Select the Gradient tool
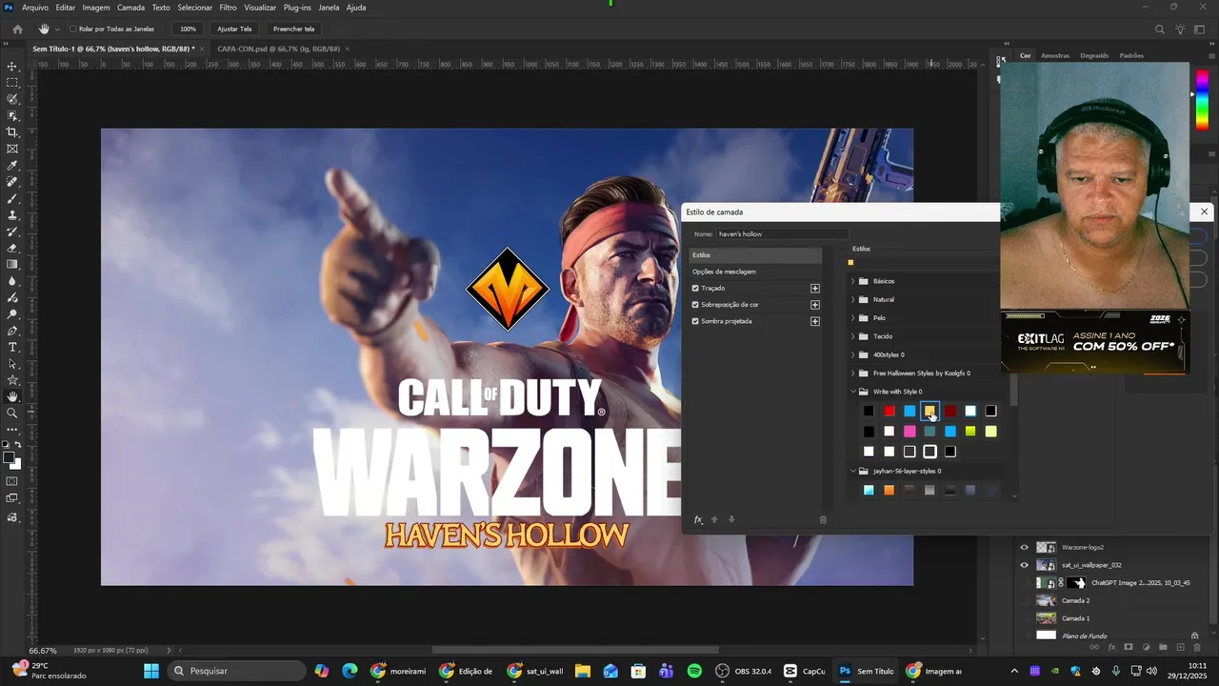The image size is (1219, 686). tap(12, 265)
